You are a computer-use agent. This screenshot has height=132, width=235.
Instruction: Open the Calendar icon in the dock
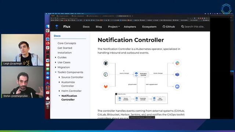coord(48,92)
